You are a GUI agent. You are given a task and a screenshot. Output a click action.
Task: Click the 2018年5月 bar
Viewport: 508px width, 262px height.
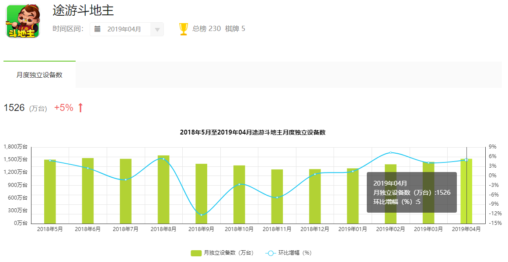pyautogui.click(x=50, y=192)
